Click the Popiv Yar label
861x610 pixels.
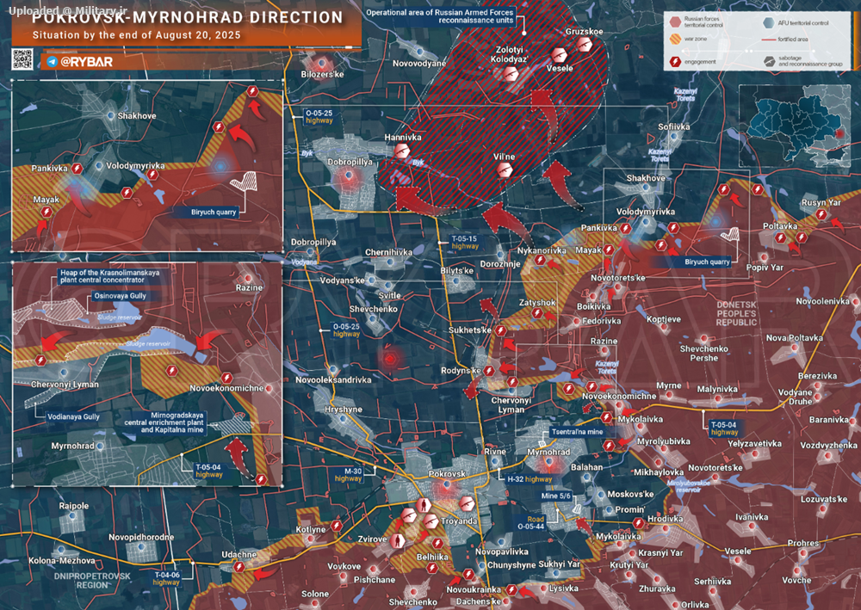pos(765,268)
